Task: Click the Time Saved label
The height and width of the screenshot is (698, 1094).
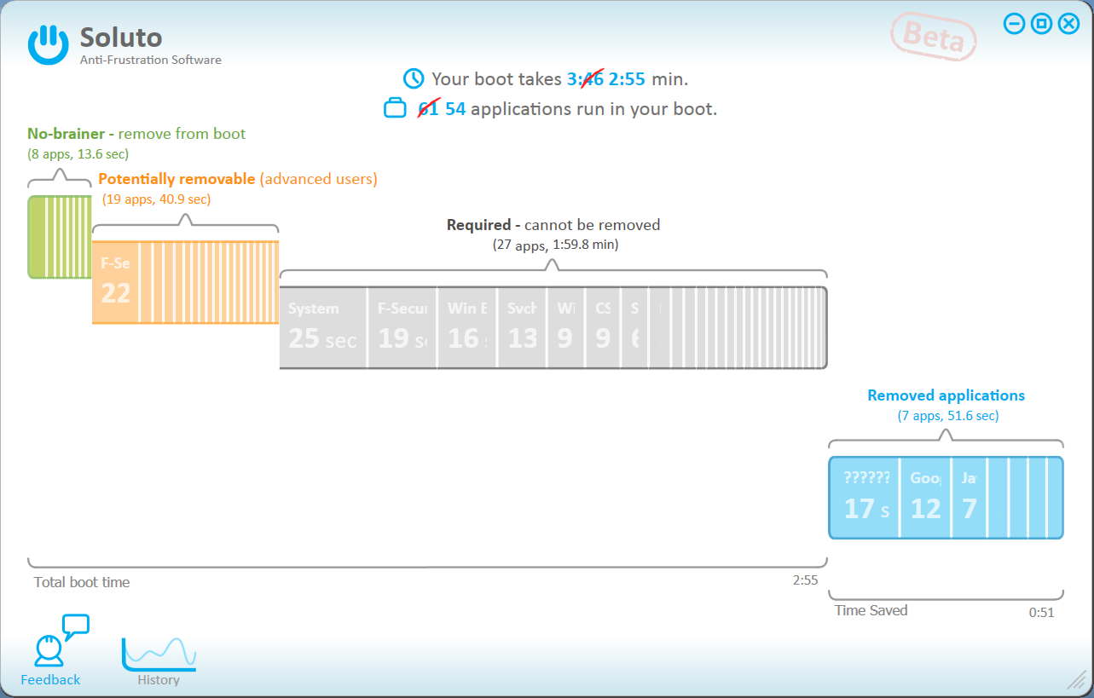Action: (871, 610)
